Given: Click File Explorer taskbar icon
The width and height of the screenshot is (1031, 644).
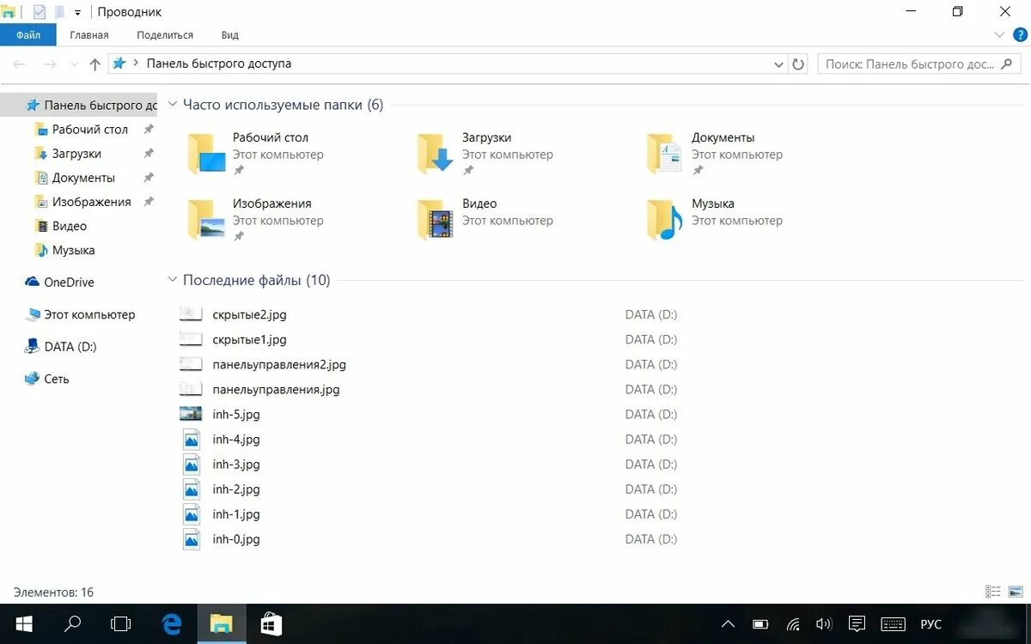Looking at the screenshot, I should [x=222, y=624].
